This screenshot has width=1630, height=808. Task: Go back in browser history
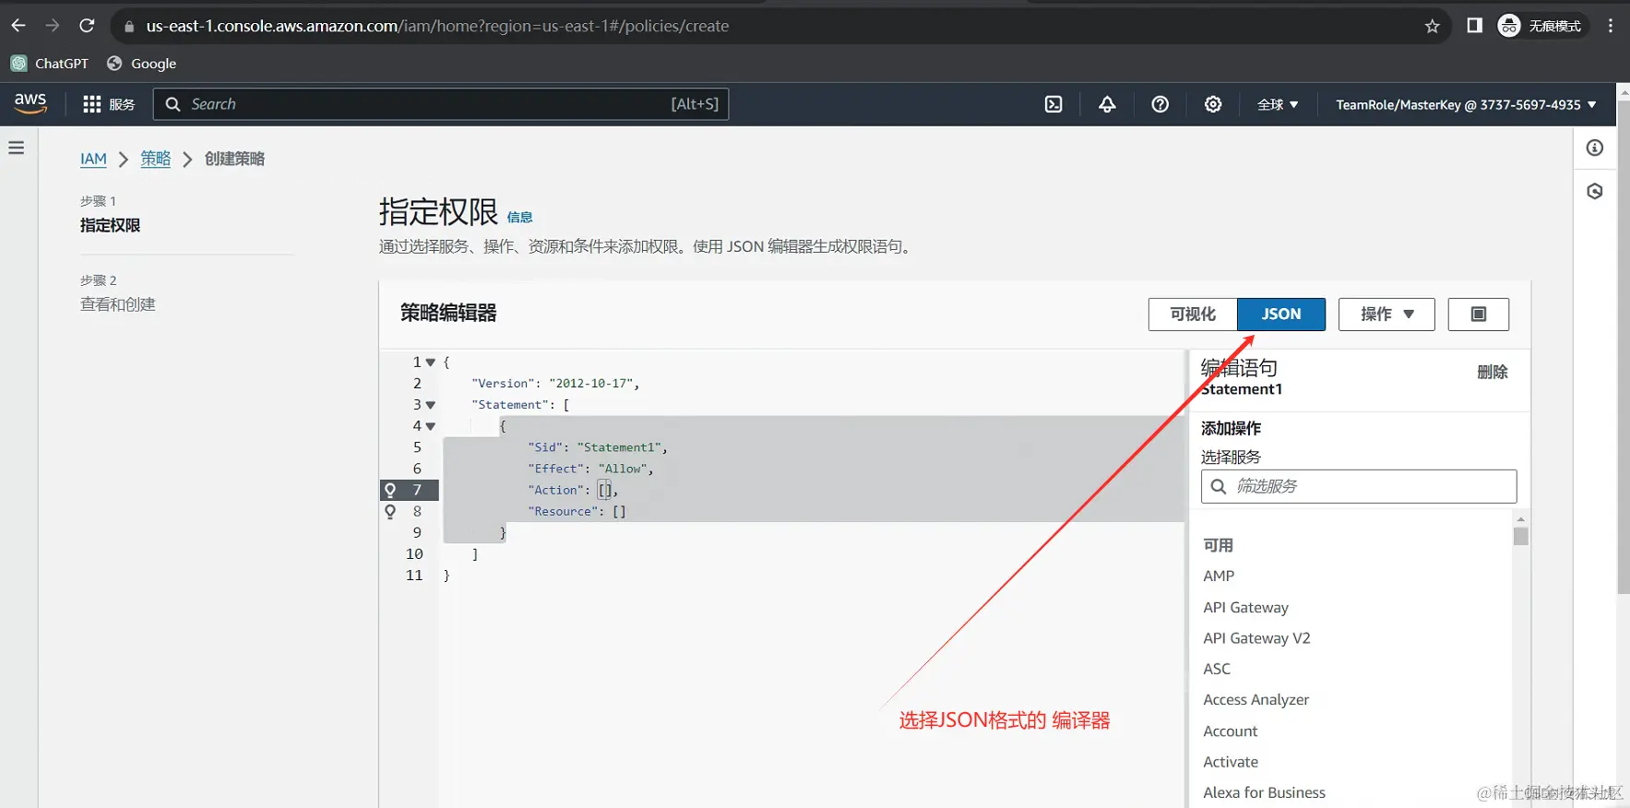tap(18, 26)
